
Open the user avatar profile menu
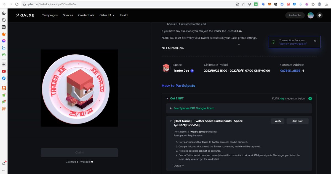coord(311,15)
